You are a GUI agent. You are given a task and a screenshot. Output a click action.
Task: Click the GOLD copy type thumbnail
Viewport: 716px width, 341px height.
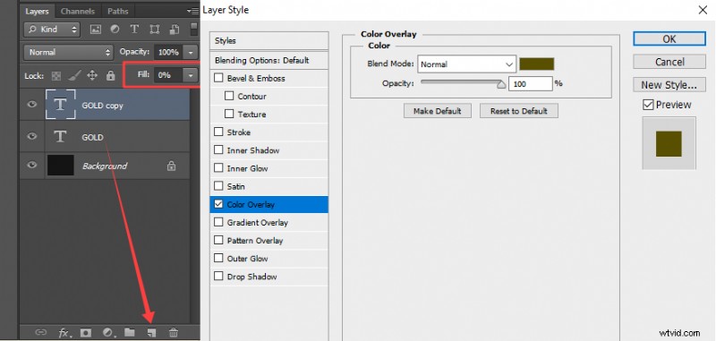(x=60, y=105)
